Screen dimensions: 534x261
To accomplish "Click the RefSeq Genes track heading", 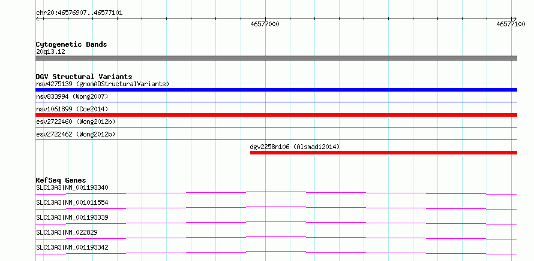I will (x=61, y=180).
